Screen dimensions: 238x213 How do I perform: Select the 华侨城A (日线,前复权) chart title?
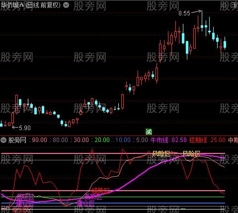31,5
